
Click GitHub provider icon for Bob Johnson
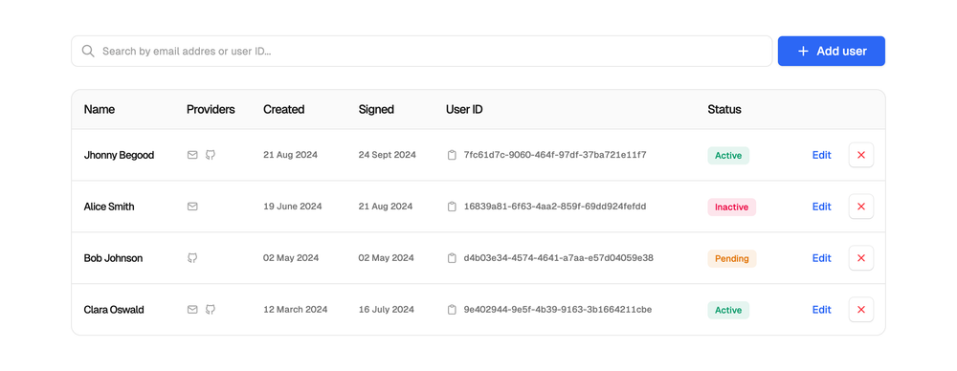coord(192,258)
